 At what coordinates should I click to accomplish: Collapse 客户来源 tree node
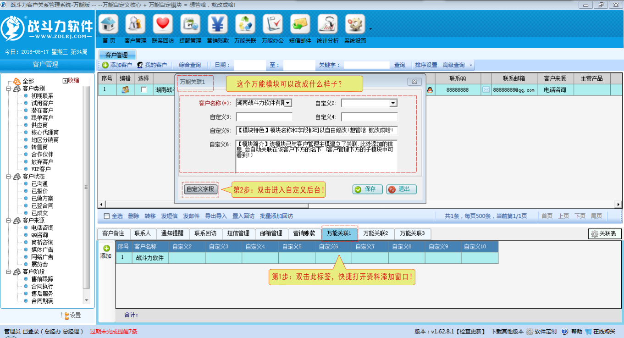click(9, 221)
